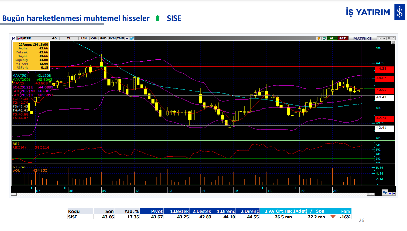The height and width of the screenshot is (231, 407).
Task: Open the 60 minute period selector
Action: 54,38
